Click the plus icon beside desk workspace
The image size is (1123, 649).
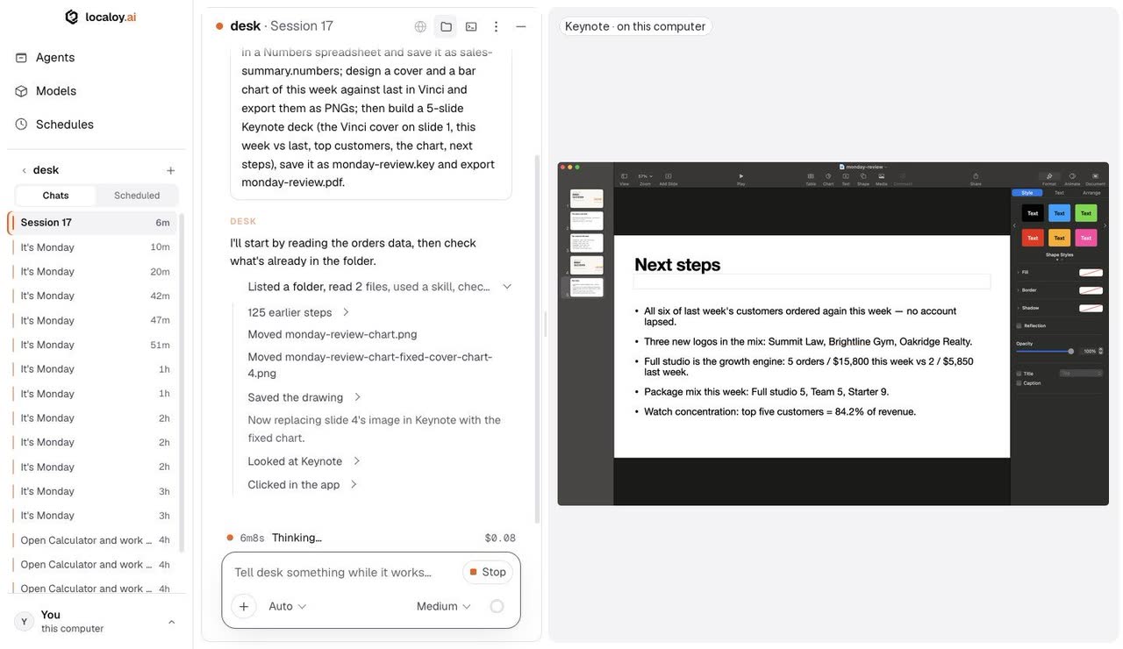pyautogui.click(x=171, y=170)
